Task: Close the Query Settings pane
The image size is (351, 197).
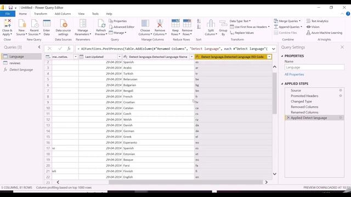Action: (x=342, y=47)
